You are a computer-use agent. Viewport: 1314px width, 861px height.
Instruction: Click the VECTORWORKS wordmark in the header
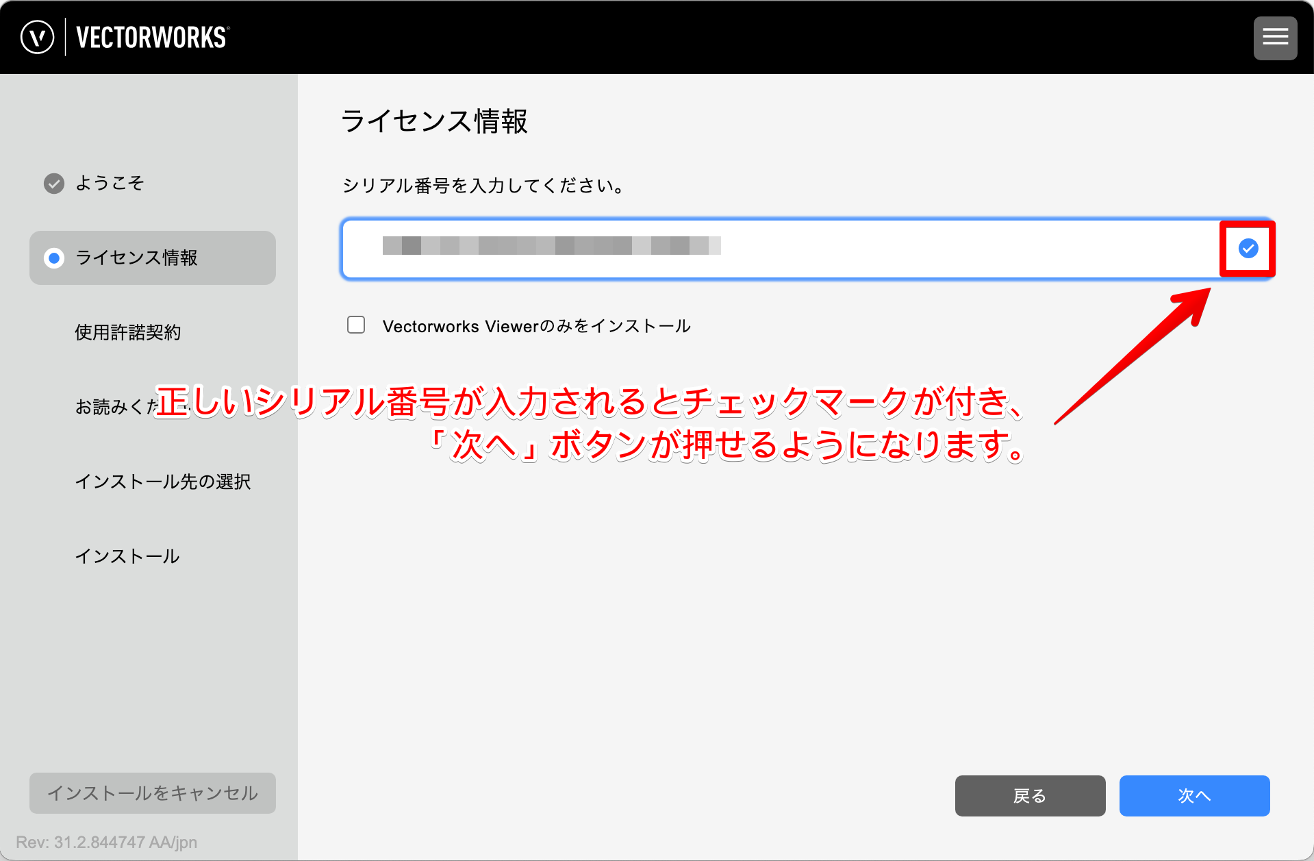[x=152, y=38]
